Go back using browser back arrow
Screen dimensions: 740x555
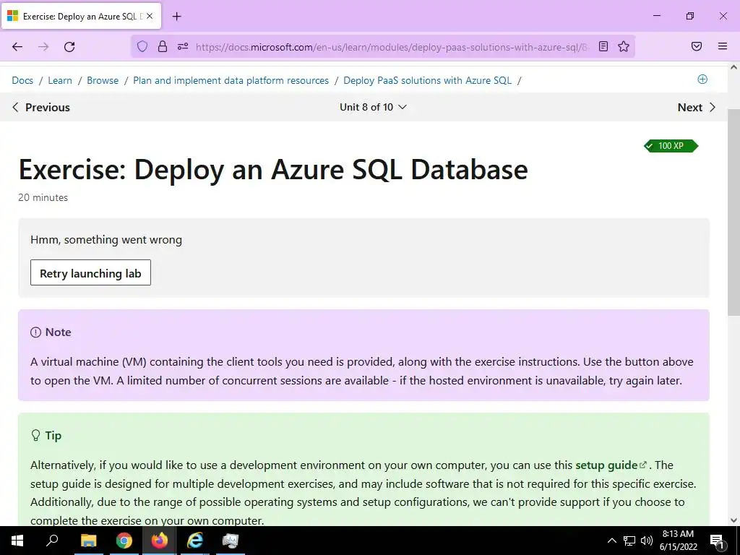(x=17, y=47)
